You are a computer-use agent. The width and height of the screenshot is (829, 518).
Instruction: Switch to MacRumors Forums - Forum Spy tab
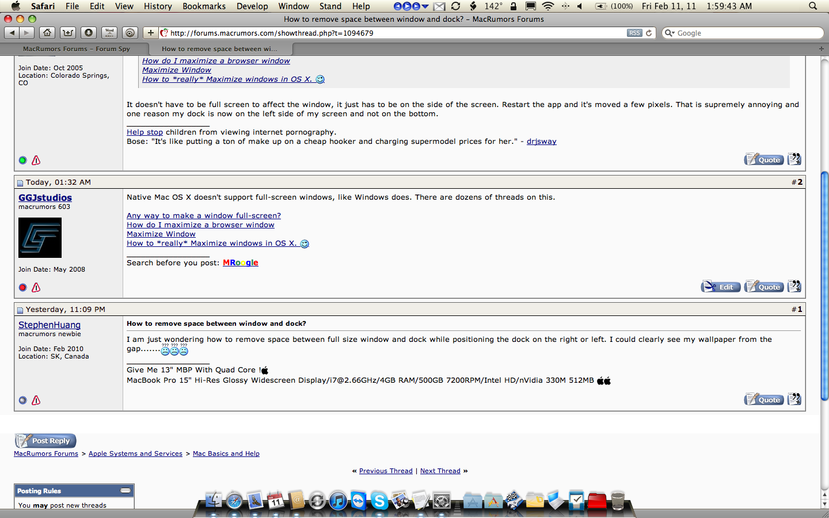pyautogui.click(x=76, y=49)
